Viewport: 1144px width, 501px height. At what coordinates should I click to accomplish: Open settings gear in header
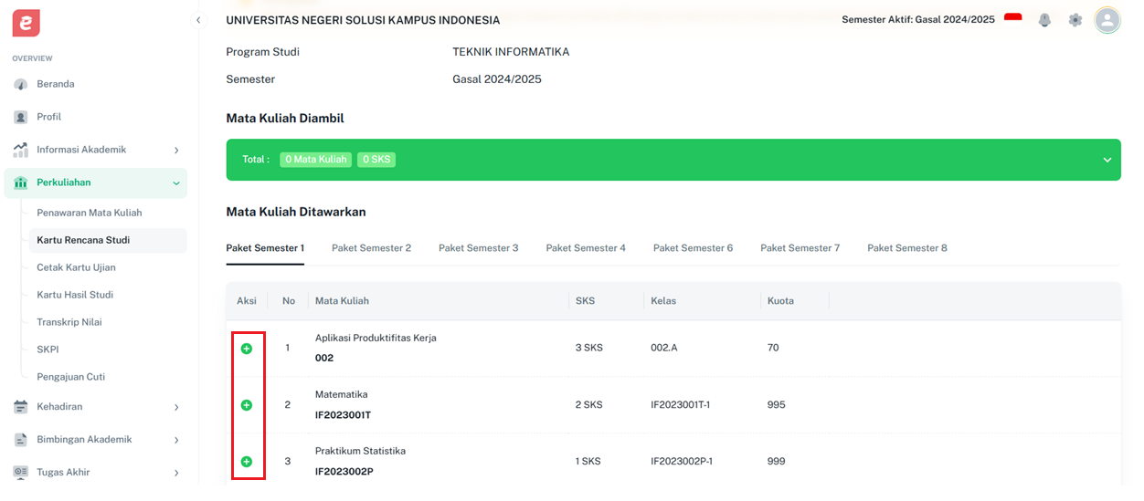(1075, 20)
